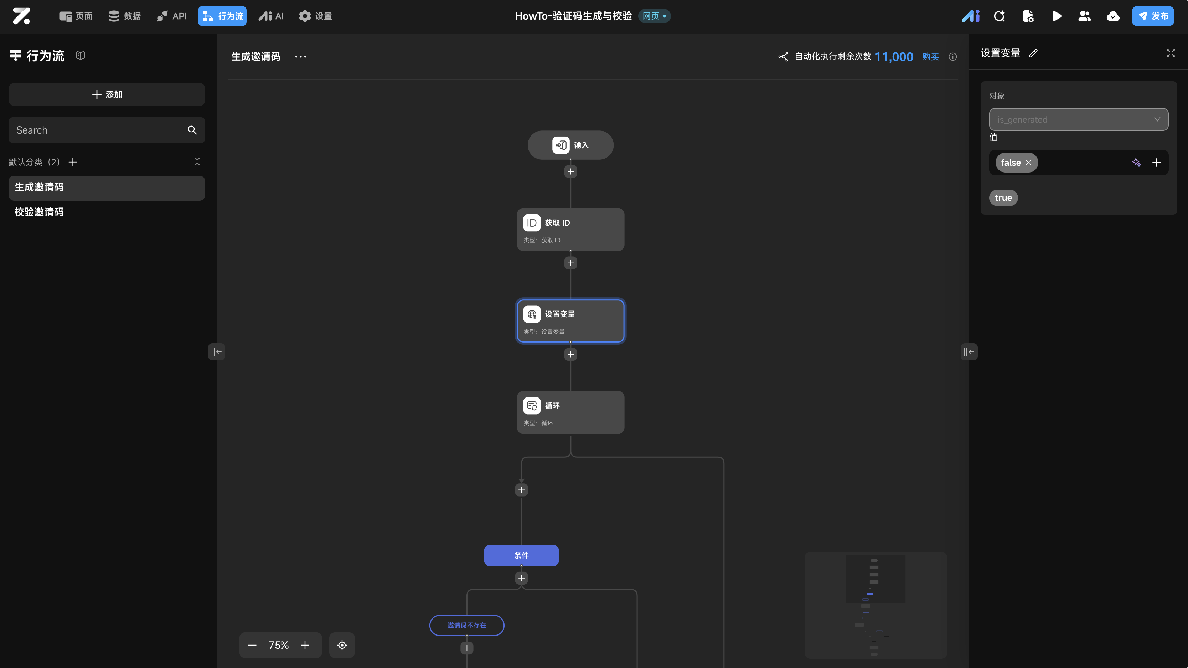
Task: Collapse the left sidebar panel handle
Action: [216, 352]
